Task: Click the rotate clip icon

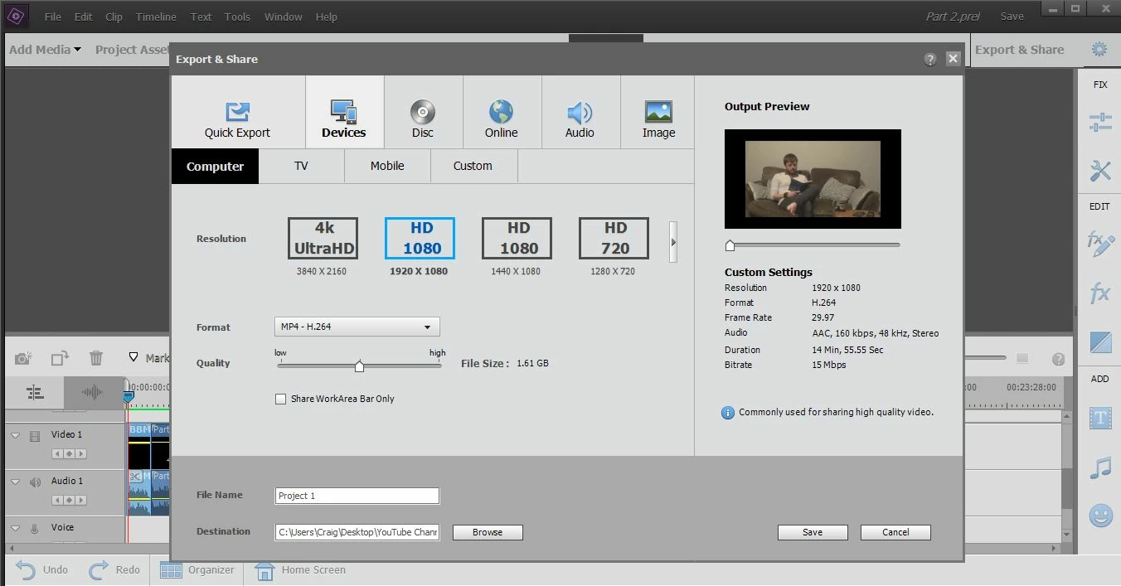Action: [60, 358]
